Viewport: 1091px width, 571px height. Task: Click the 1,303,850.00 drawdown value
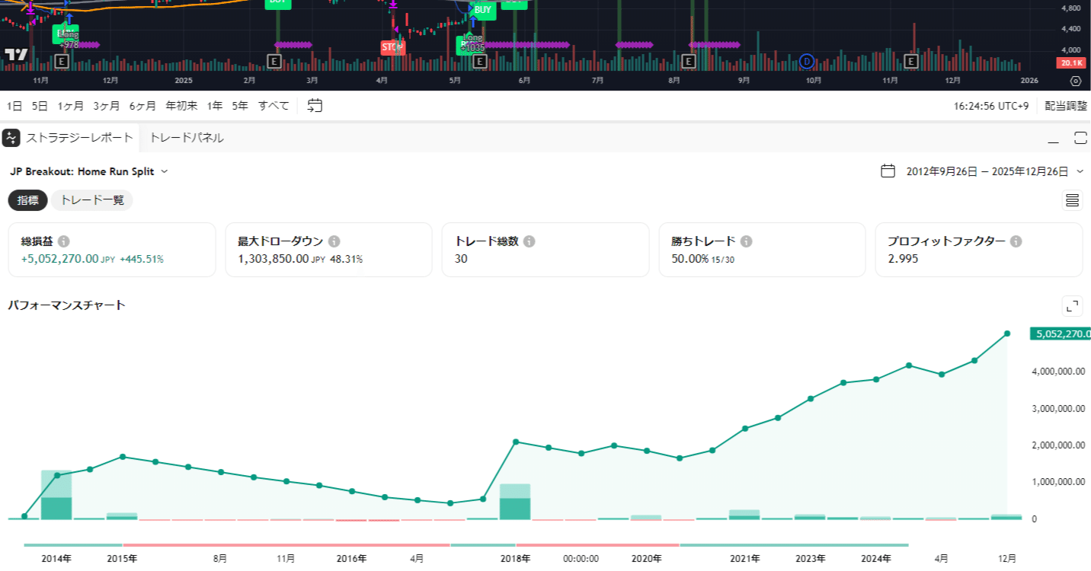pyautogui.click(x=274, y=259)
